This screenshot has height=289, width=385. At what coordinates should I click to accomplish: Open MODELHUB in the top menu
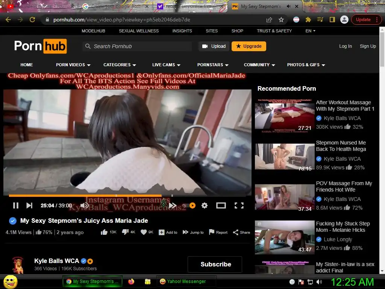click(93, 31)
